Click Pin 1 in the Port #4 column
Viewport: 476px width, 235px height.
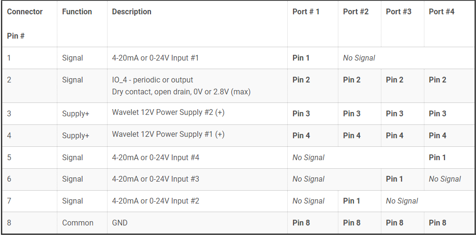coord(437,157)
